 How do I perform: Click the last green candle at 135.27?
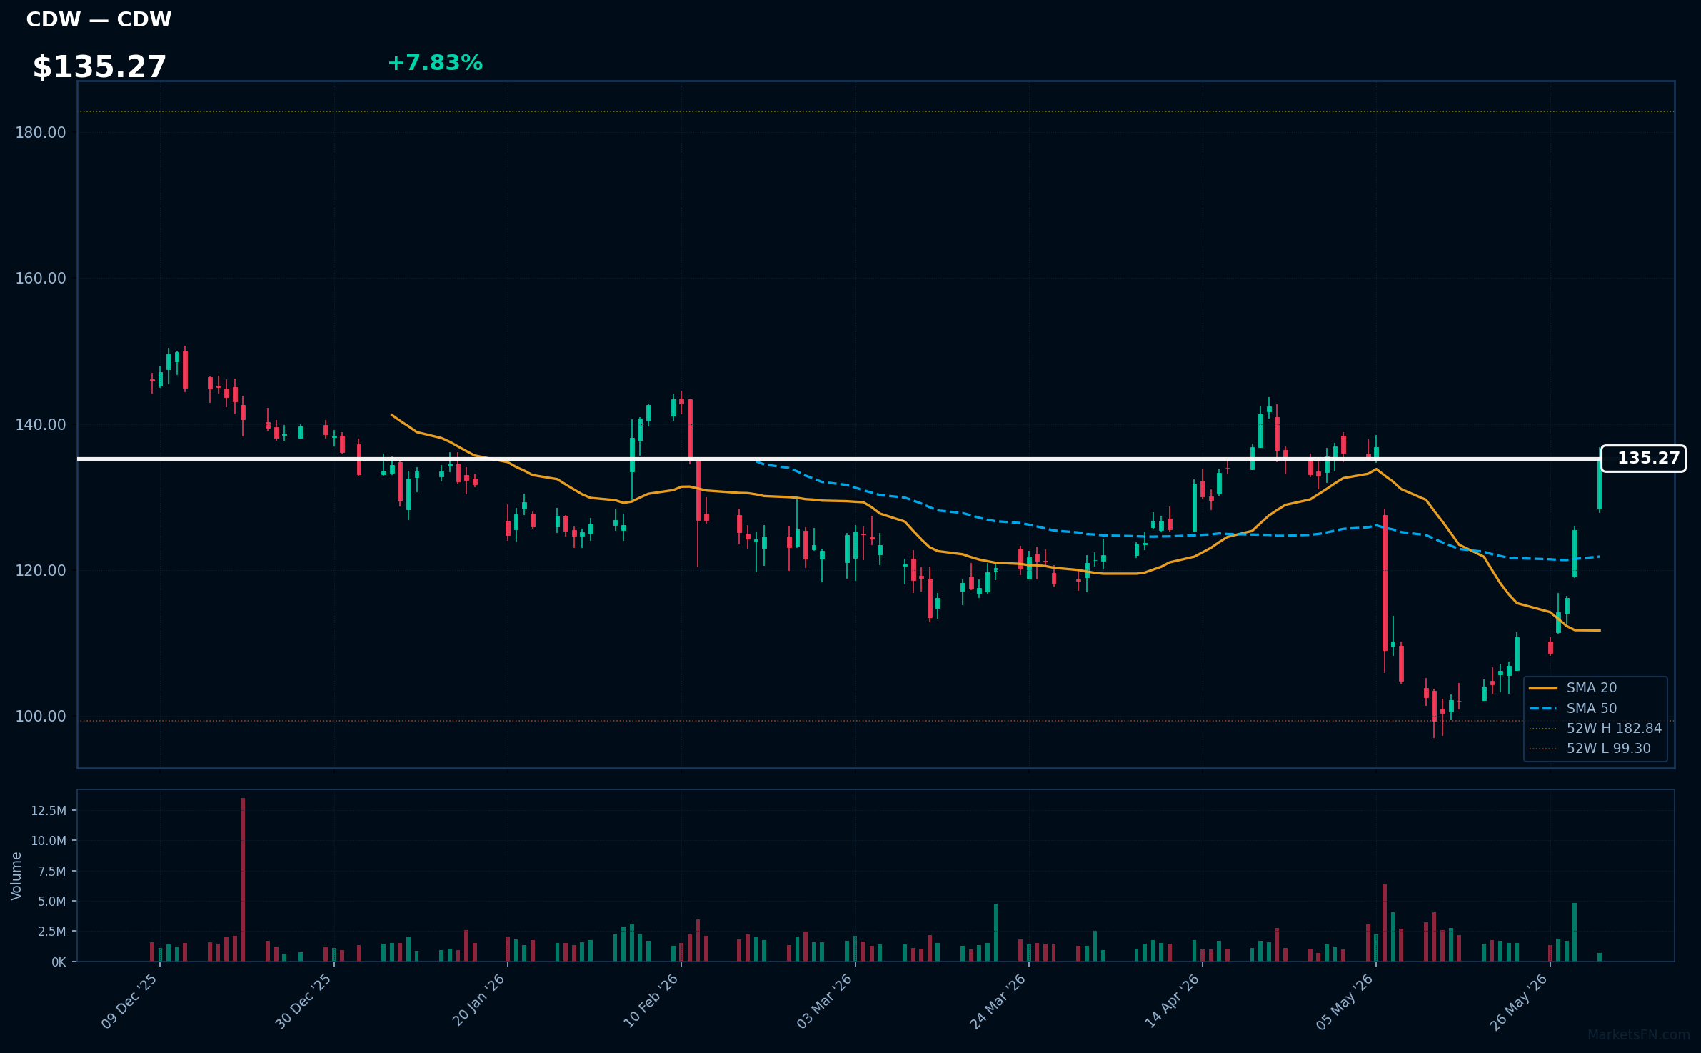(x=1600, y=484)
